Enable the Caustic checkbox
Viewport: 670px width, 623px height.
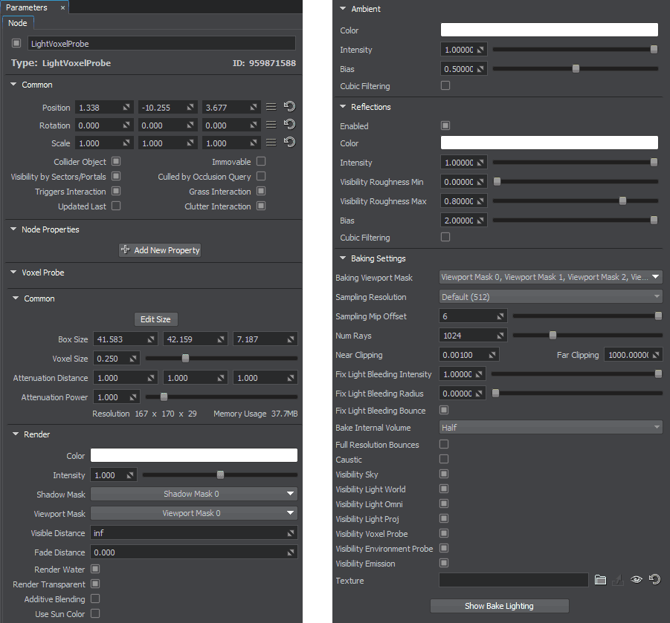pos(444,460)
